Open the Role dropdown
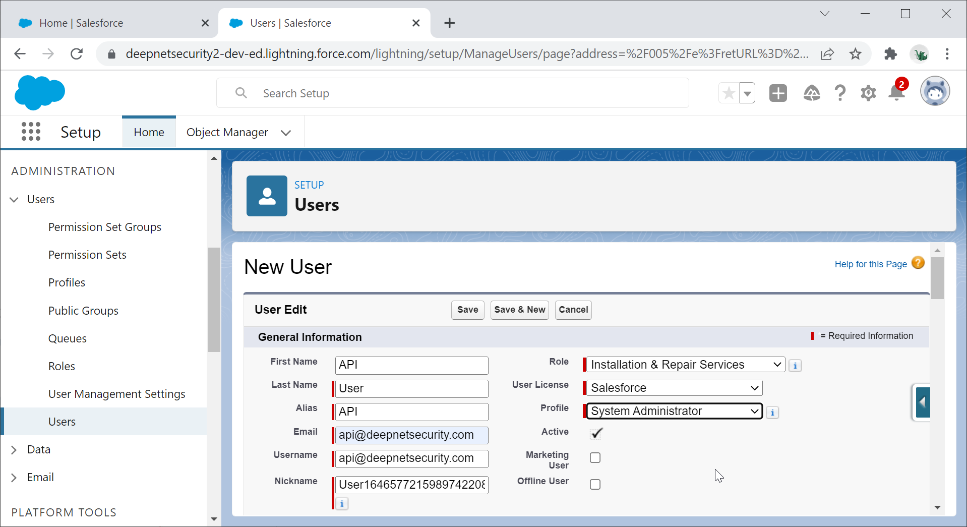Screen dimensions: 967x527 coord(685,365)
